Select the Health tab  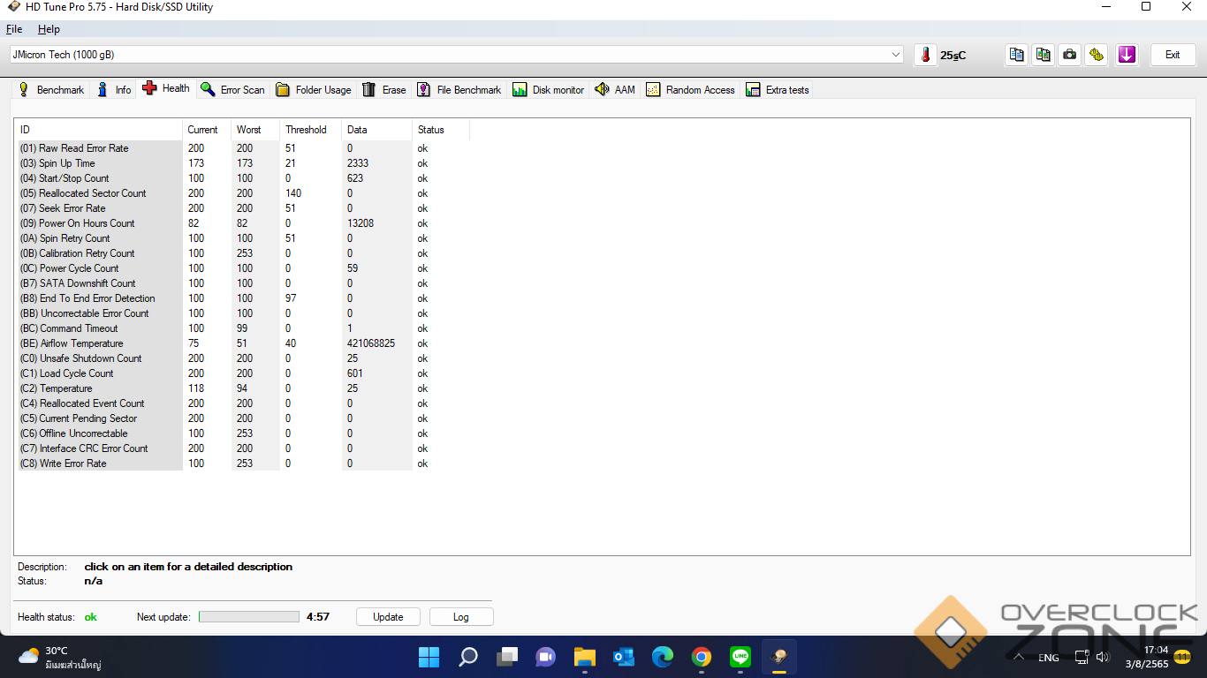(x=166, y=88)
